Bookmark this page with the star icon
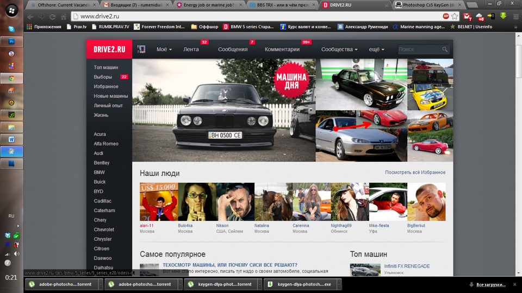The height and width of the screenshot is (293, 522). (455, 16)
